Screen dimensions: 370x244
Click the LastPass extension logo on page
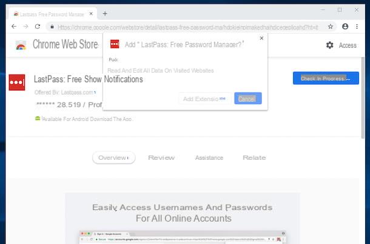tap(17, 82)
